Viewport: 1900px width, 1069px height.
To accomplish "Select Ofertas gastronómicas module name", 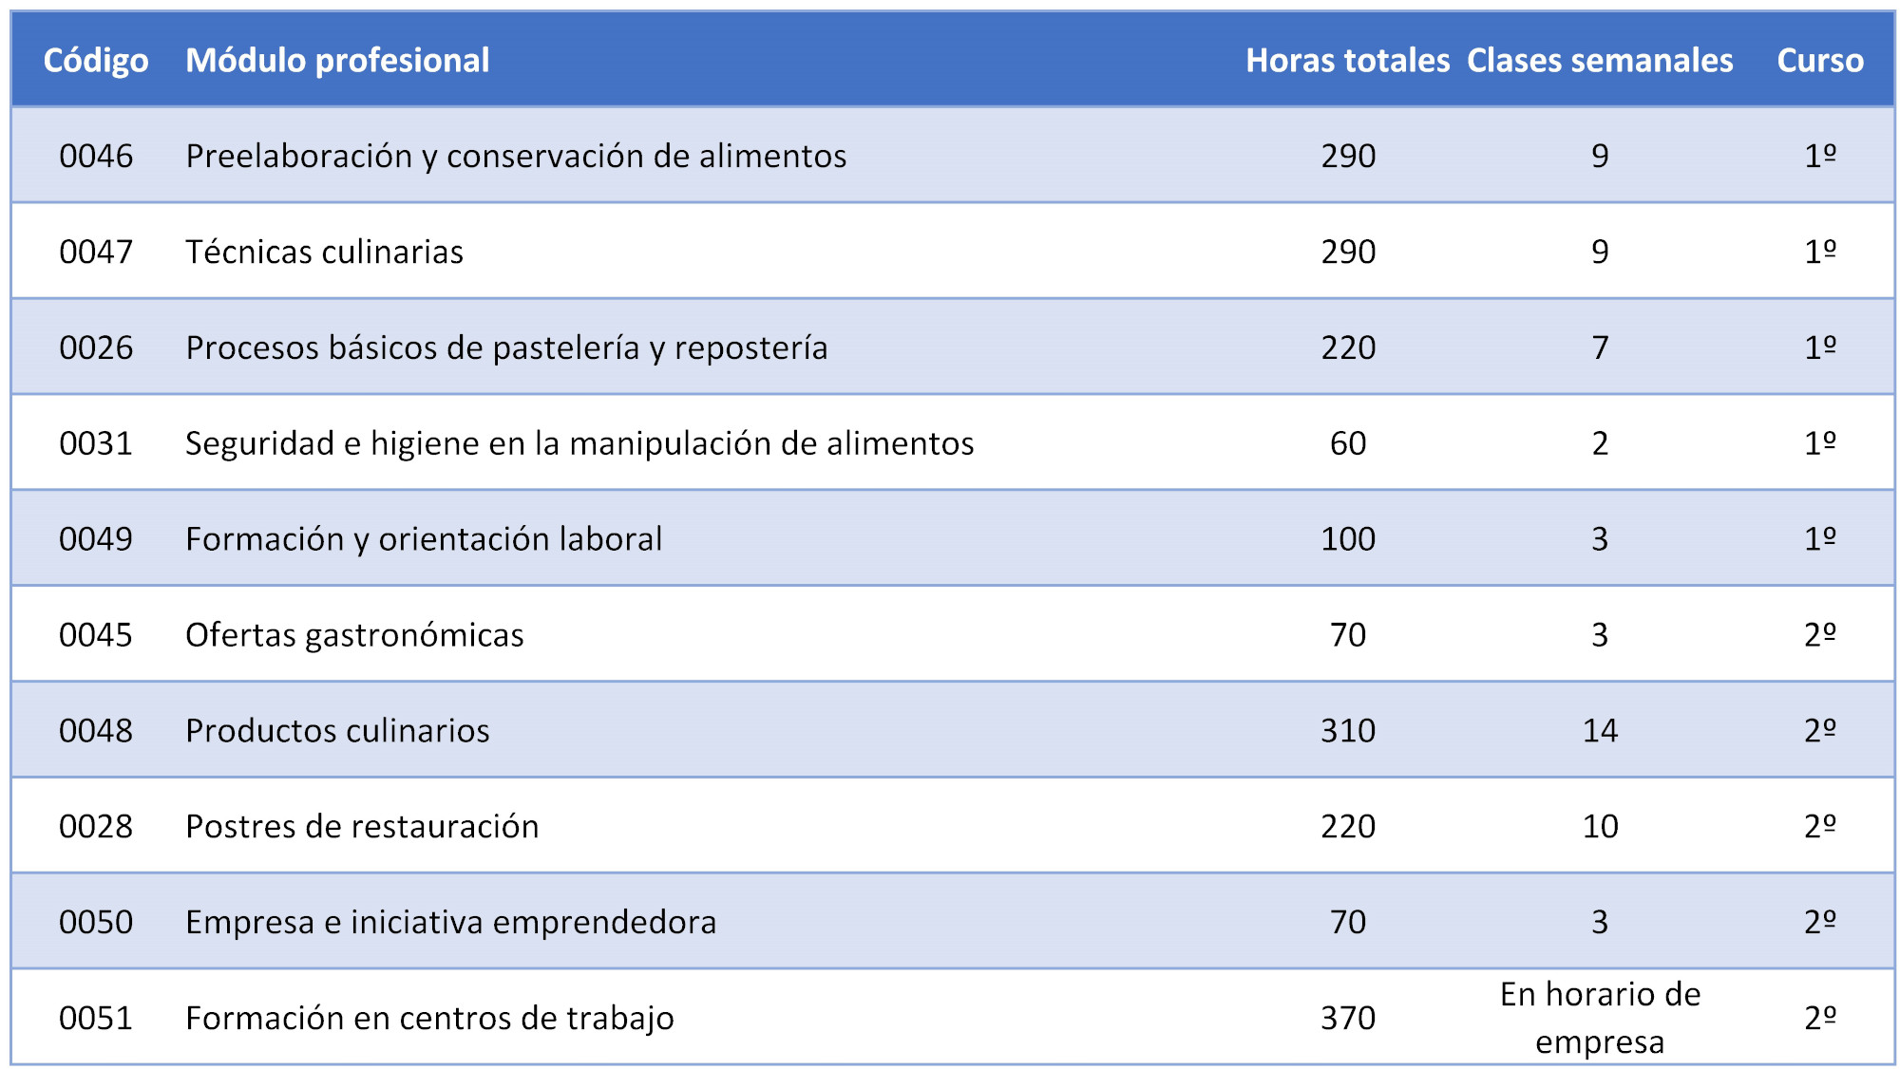I will [354, 635].
